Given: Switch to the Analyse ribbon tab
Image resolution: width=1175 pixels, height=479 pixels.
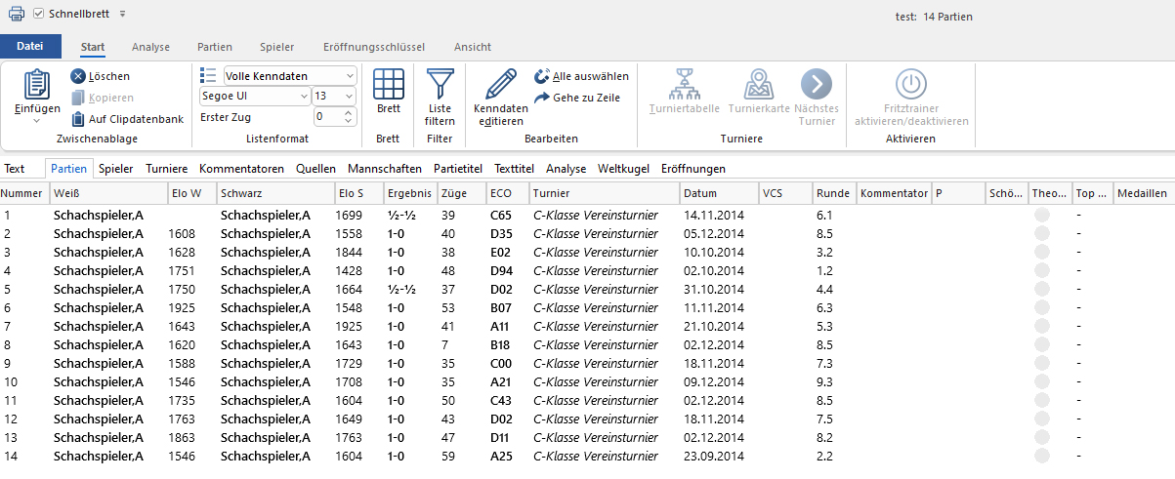Looking at the screenshot, I should [150, 47].
